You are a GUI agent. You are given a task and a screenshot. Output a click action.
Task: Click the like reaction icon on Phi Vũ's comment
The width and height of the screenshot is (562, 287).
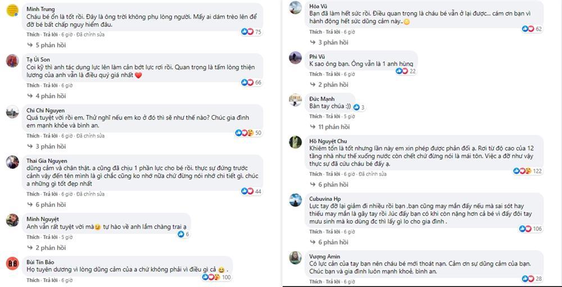(401, 71)
